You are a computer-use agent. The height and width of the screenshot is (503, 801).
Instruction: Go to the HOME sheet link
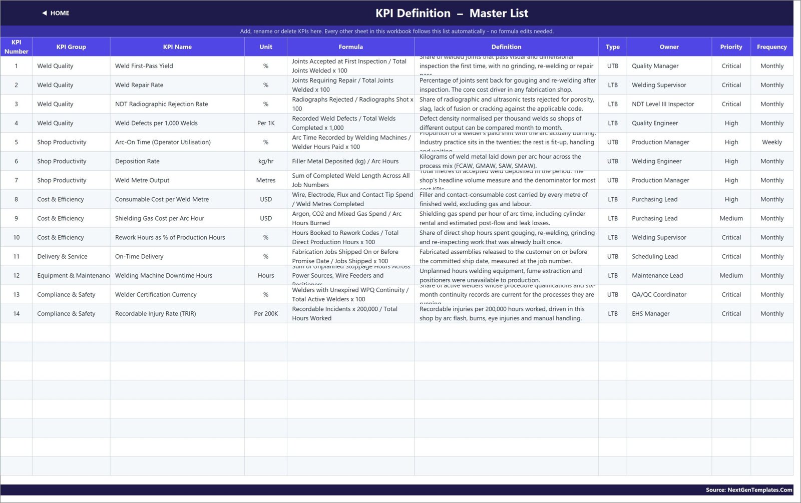pos(56,13)
